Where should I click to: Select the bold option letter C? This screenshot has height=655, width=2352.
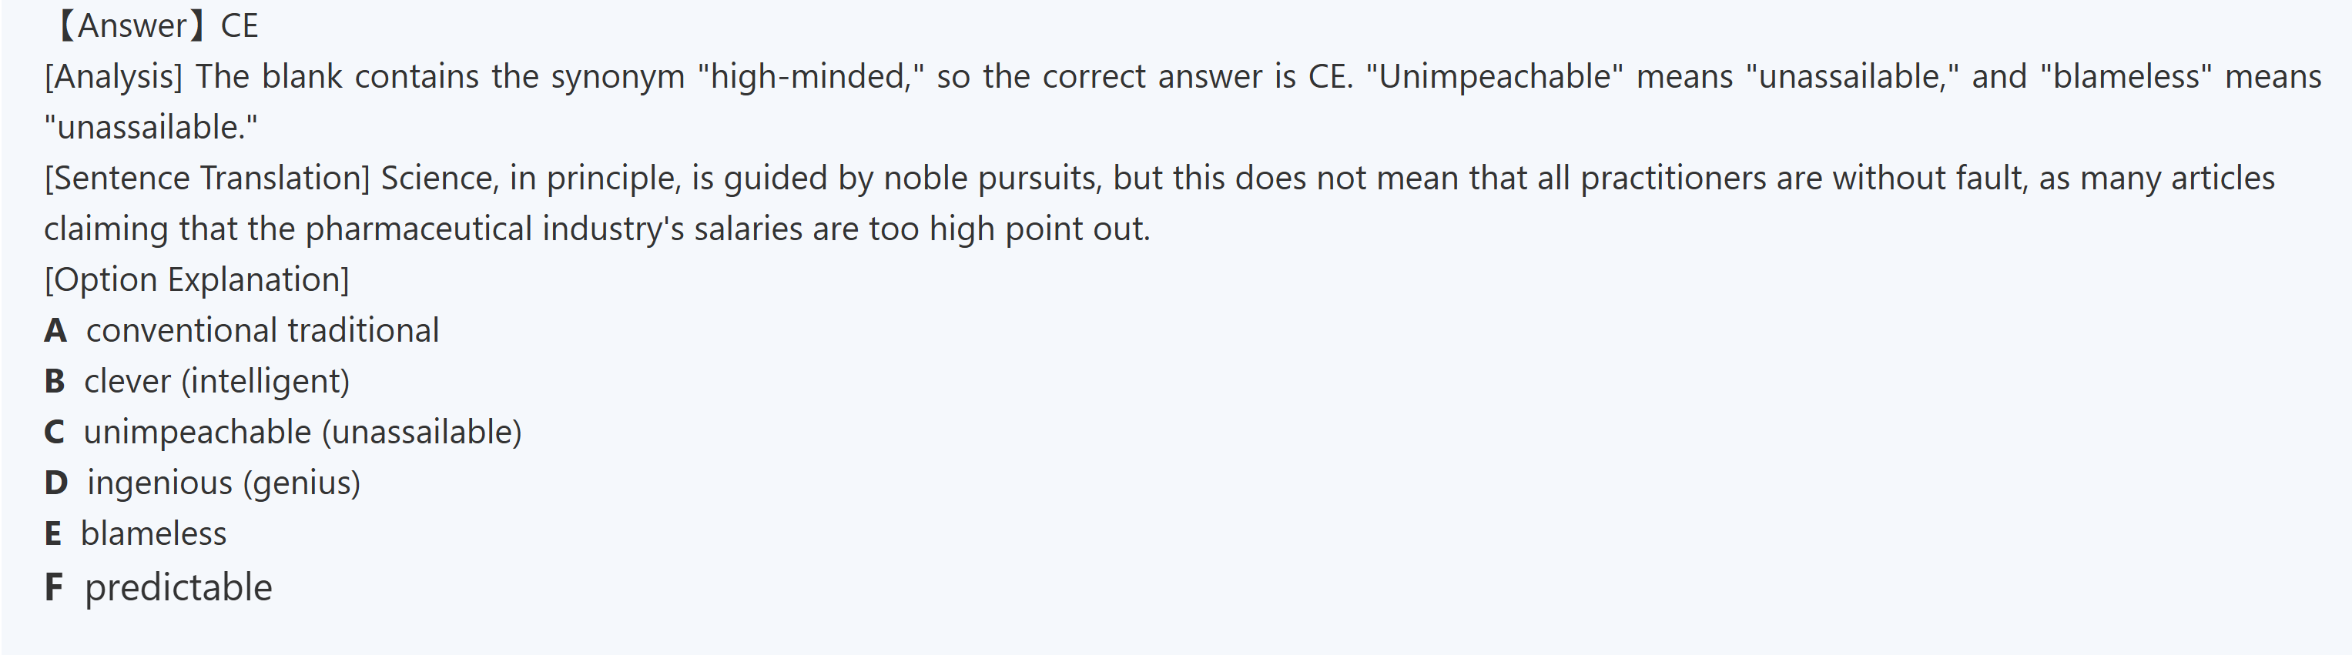click(55, 433)
